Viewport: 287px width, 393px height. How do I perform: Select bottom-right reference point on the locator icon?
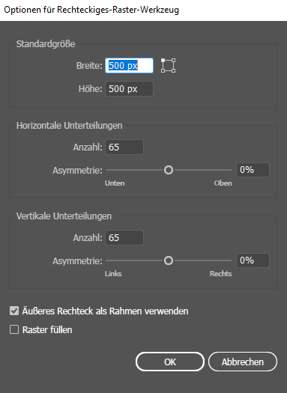pyautogui.click(x=174, y=71)
